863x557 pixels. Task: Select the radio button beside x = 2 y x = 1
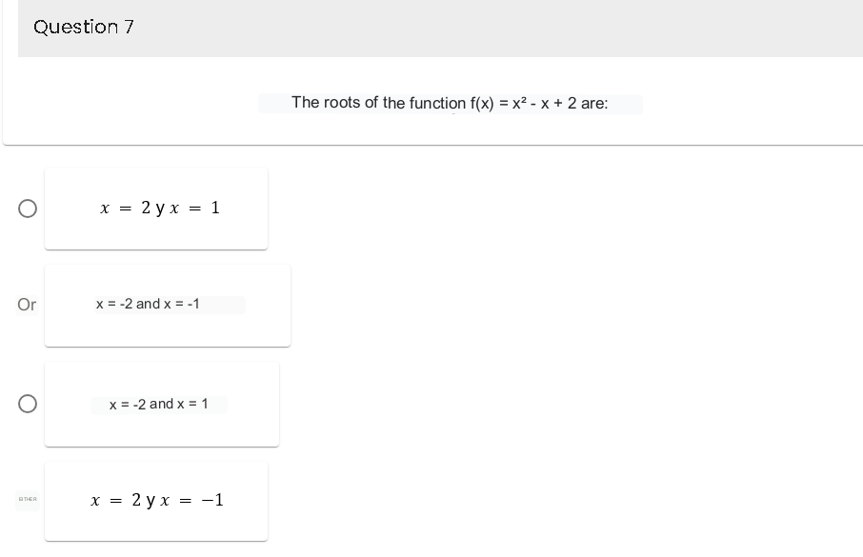(x=27, y=209)
